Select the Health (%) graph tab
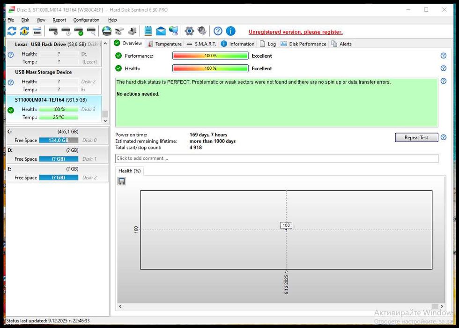This screenshot has height=328, width=459. [x=129, y=171]
